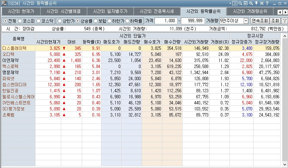This screenshot has height=168, width=288.
Task: Select the 하락률 radio button
Action: click(127, 21)
